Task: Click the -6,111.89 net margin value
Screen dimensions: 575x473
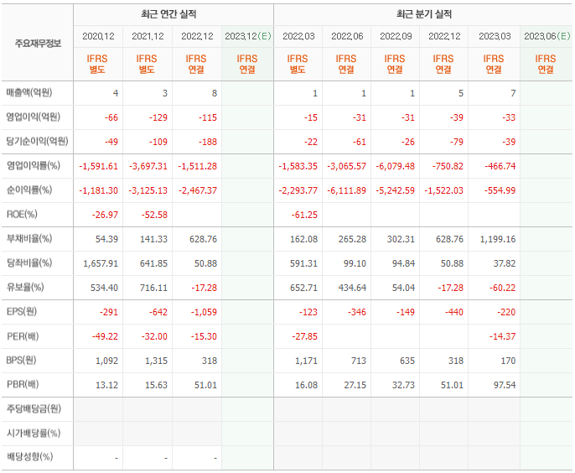Action: (x=346, y=191)
